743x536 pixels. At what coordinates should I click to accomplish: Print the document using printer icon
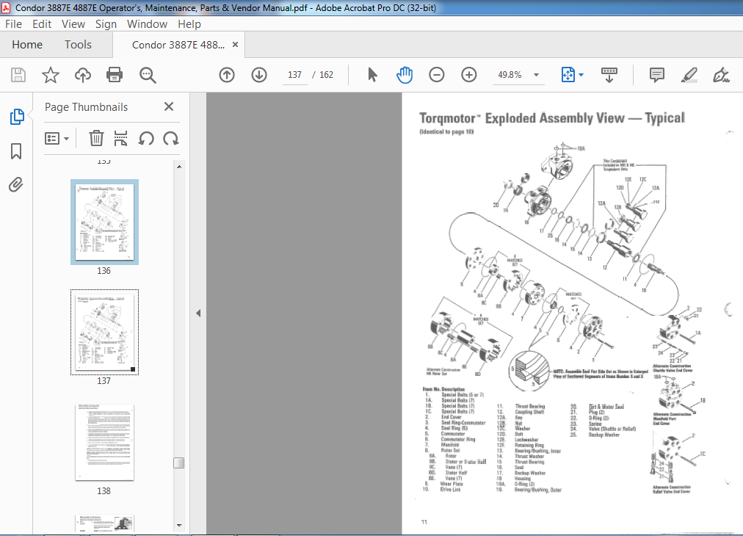(115, 75)
